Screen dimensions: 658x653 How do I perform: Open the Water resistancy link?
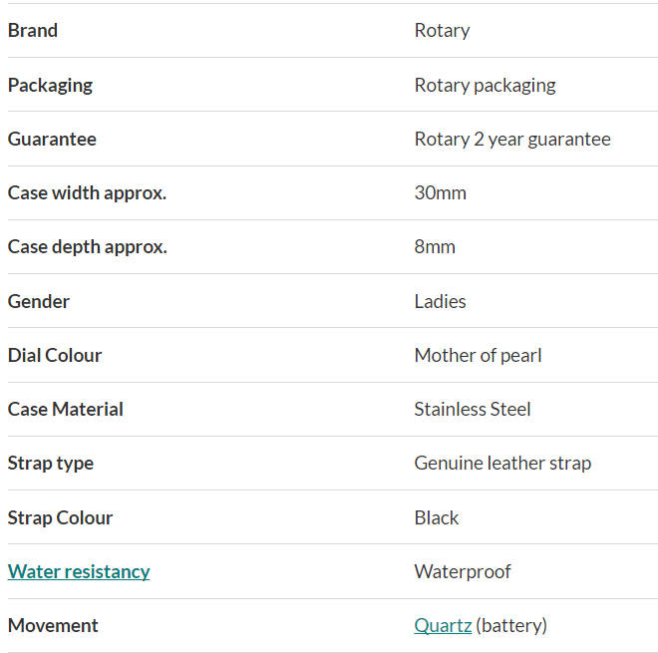pyautogui.click(x=79, y=571)
